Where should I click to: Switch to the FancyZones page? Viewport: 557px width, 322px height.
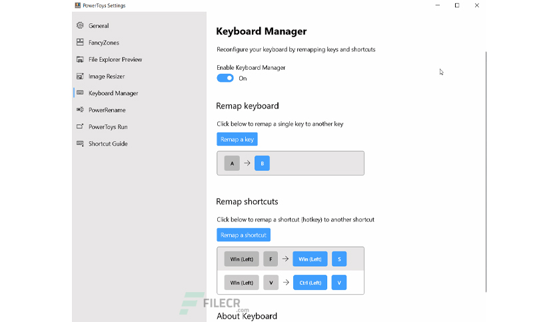pos(139,43)
